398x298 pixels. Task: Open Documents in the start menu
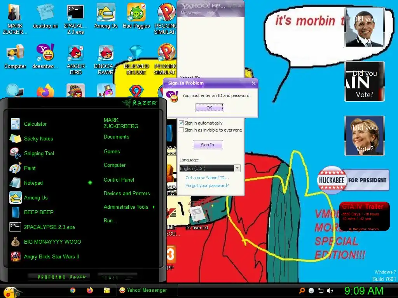[116, 137]
